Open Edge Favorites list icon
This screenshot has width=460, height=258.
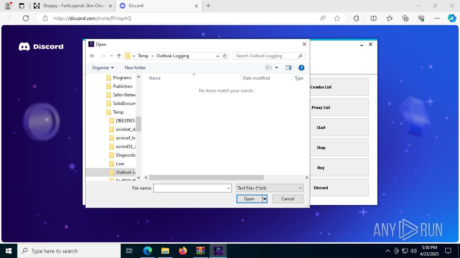click(x=390, y=18)
